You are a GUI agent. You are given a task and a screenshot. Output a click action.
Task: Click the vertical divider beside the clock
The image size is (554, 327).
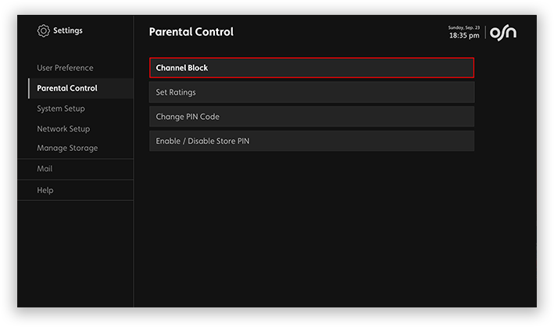click(x=485, y=33)
